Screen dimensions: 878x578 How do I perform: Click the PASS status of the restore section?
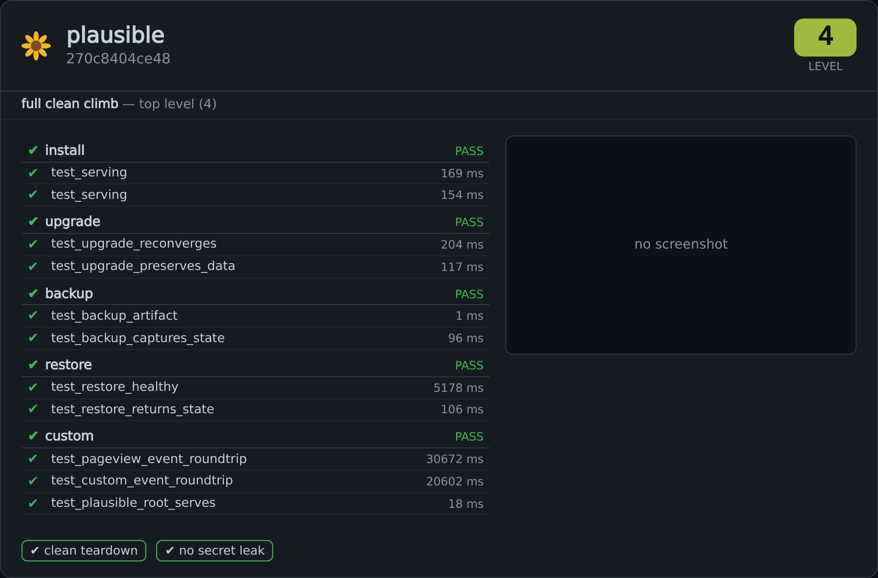(x=469, y=366)
